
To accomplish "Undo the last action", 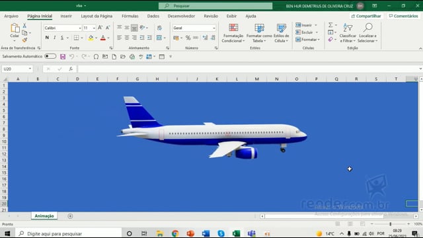I will 71,57.
